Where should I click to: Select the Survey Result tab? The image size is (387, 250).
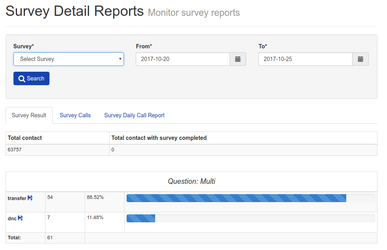pos(29,115)
